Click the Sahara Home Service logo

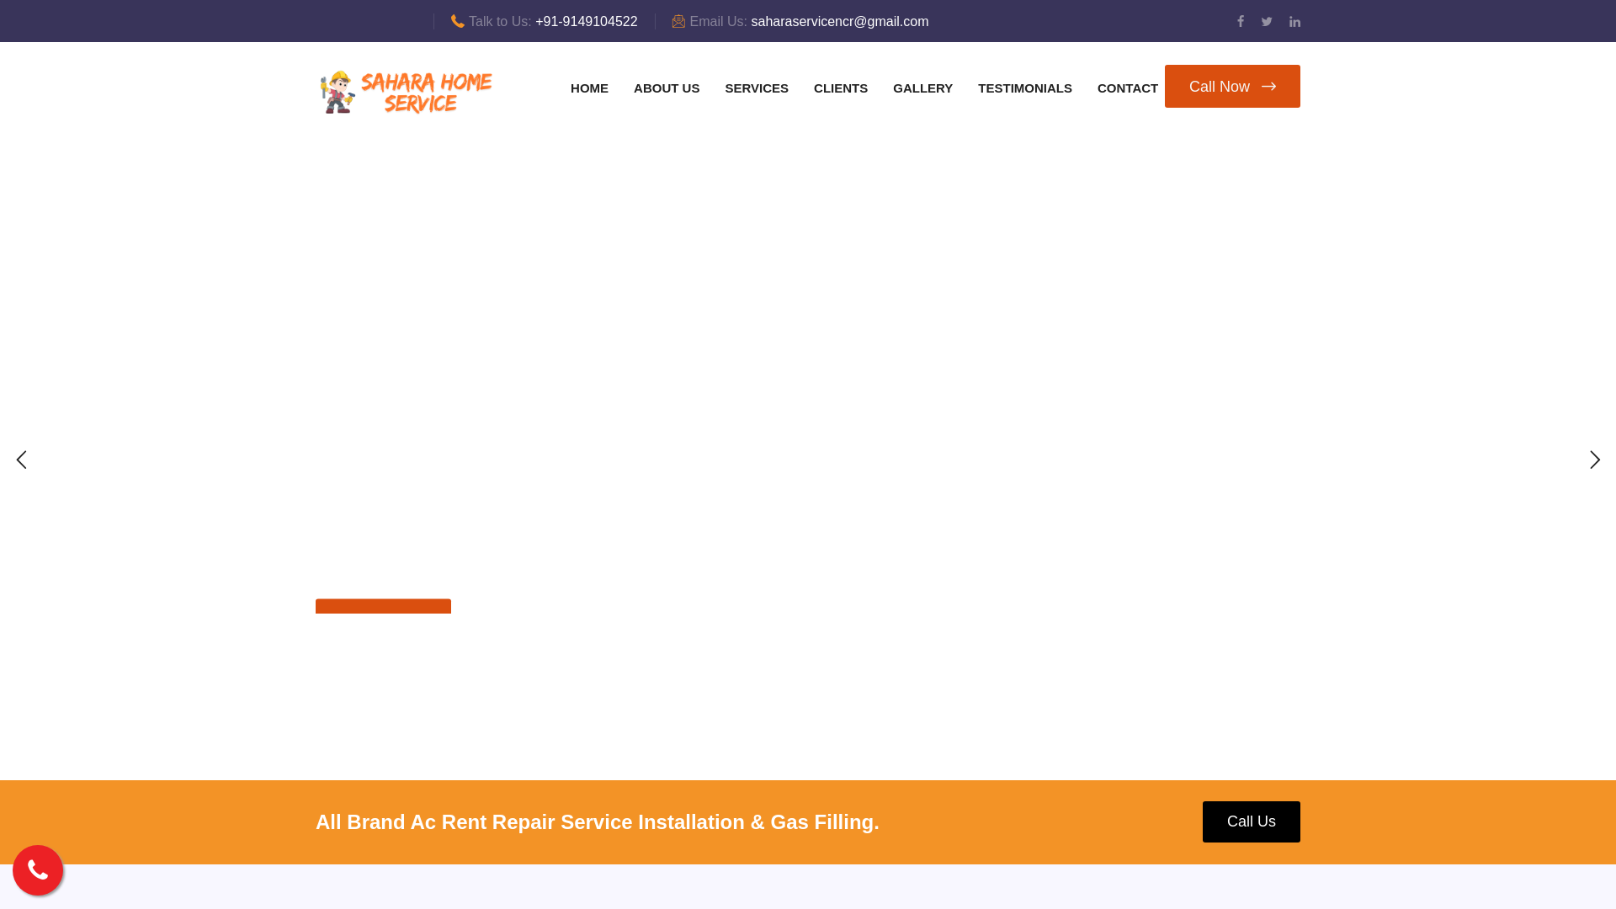pyautogui.click(x=406, y=92)
